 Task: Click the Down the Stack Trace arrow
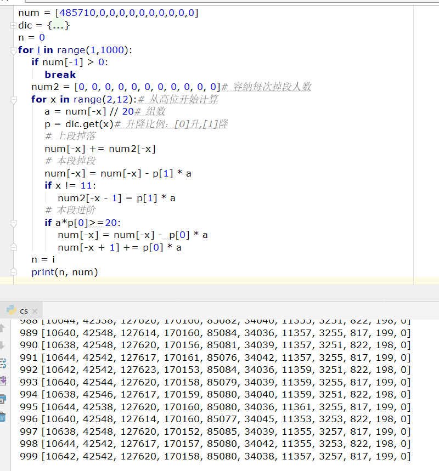pos(3,345)
